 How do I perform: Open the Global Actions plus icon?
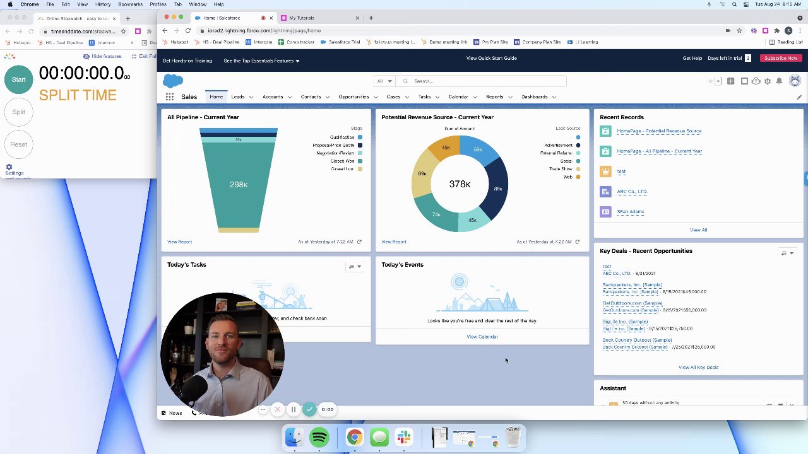(731, 81)
